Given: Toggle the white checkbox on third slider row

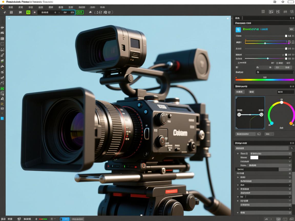Looking at the screenshot, I should pos(286,49).
